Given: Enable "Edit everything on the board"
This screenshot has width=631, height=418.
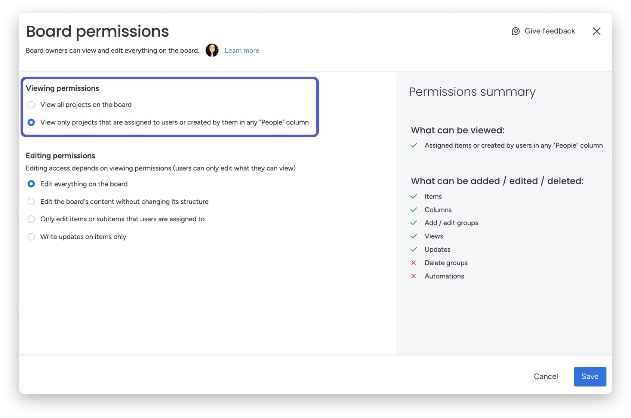Looking at the screenshot, I should point(31,184).
